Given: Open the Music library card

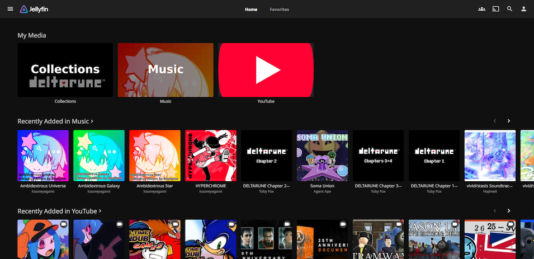Looking at the screenshot, I should 166,70.
